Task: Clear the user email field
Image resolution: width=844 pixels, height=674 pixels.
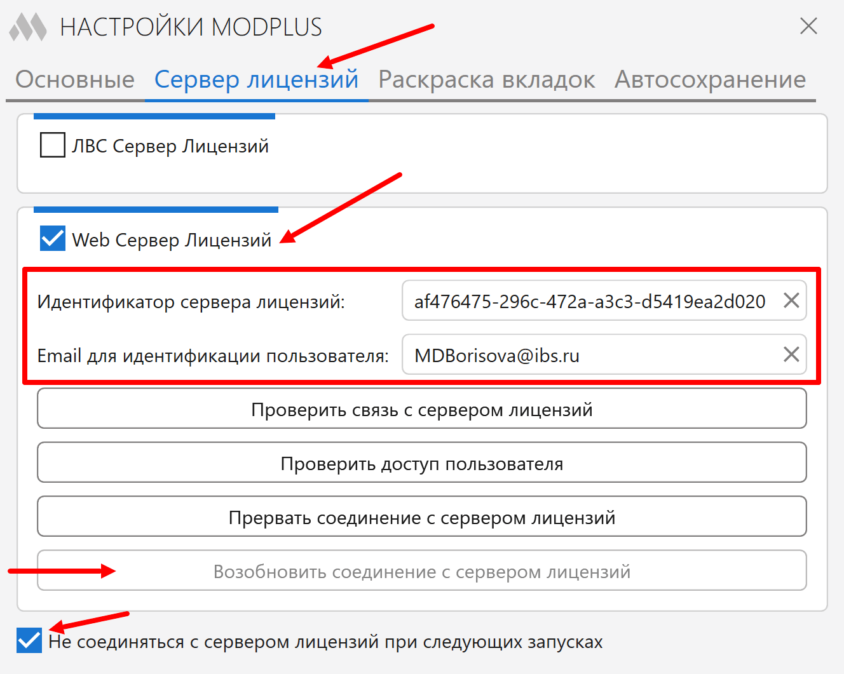Action: point(791,354)
